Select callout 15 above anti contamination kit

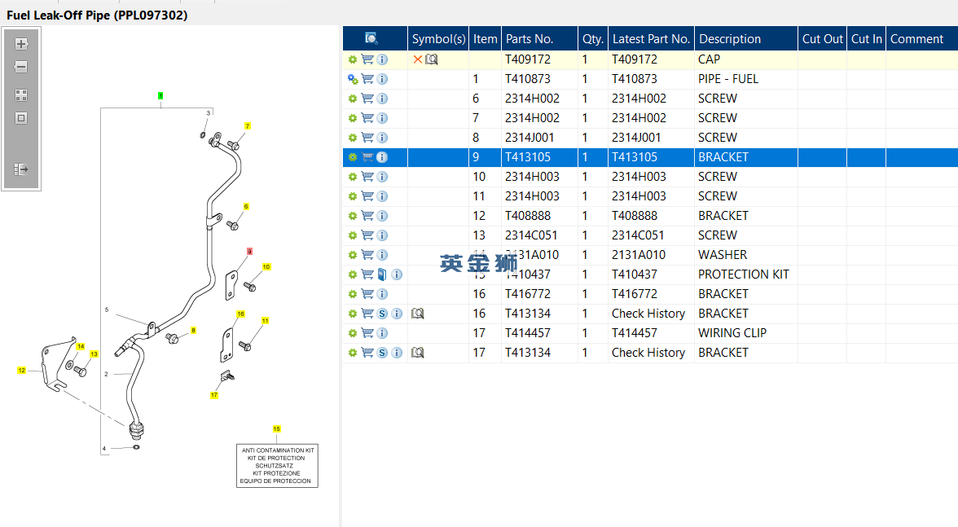[277, 429]
